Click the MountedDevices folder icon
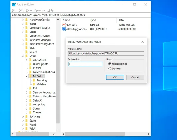The width and height of the screenshot is (177, 140). tap(27, 36)
